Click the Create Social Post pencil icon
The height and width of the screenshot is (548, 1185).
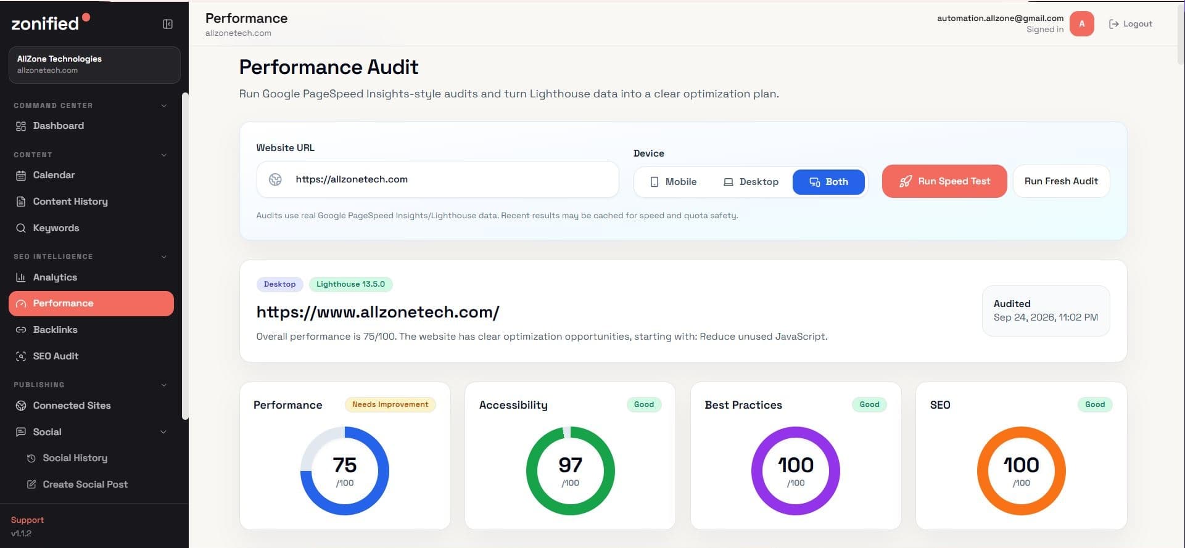click(x=31, y=485)
